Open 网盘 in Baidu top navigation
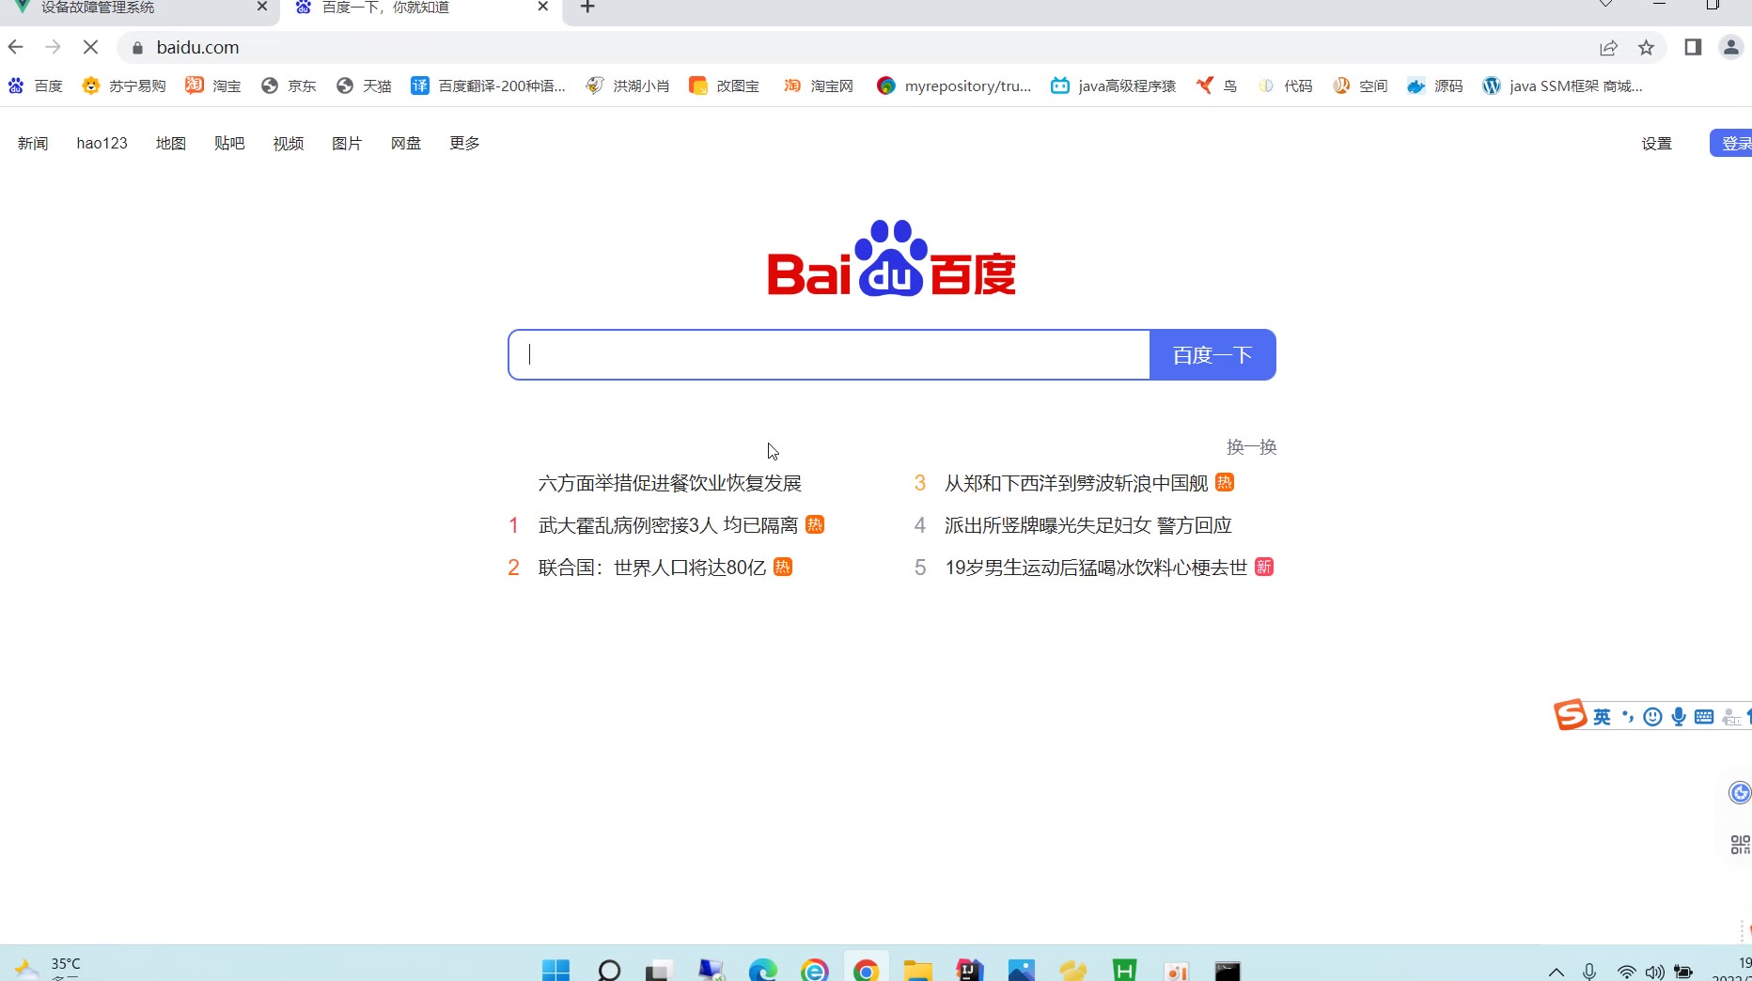Image resolution: width=1752 pixels, height=981 pixels. coord(406,143)
